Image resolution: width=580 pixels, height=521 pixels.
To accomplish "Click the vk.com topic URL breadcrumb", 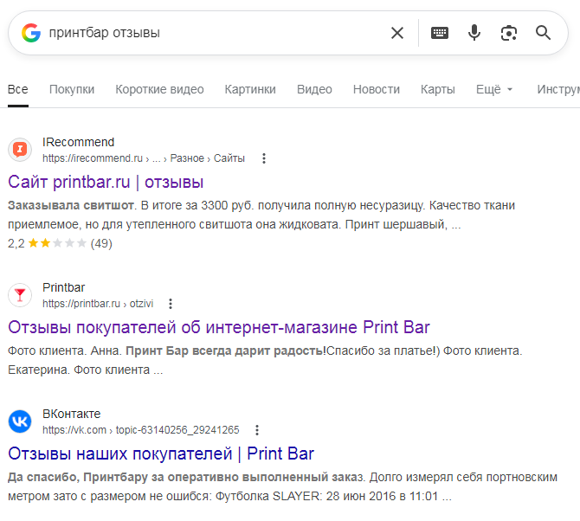I will click(140, 430).
